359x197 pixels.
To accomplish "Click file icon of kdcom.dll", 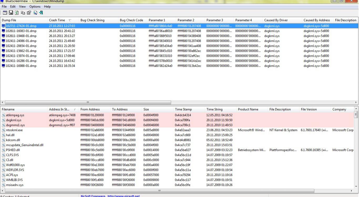I will pyautogui.click(x=3, y=140).
